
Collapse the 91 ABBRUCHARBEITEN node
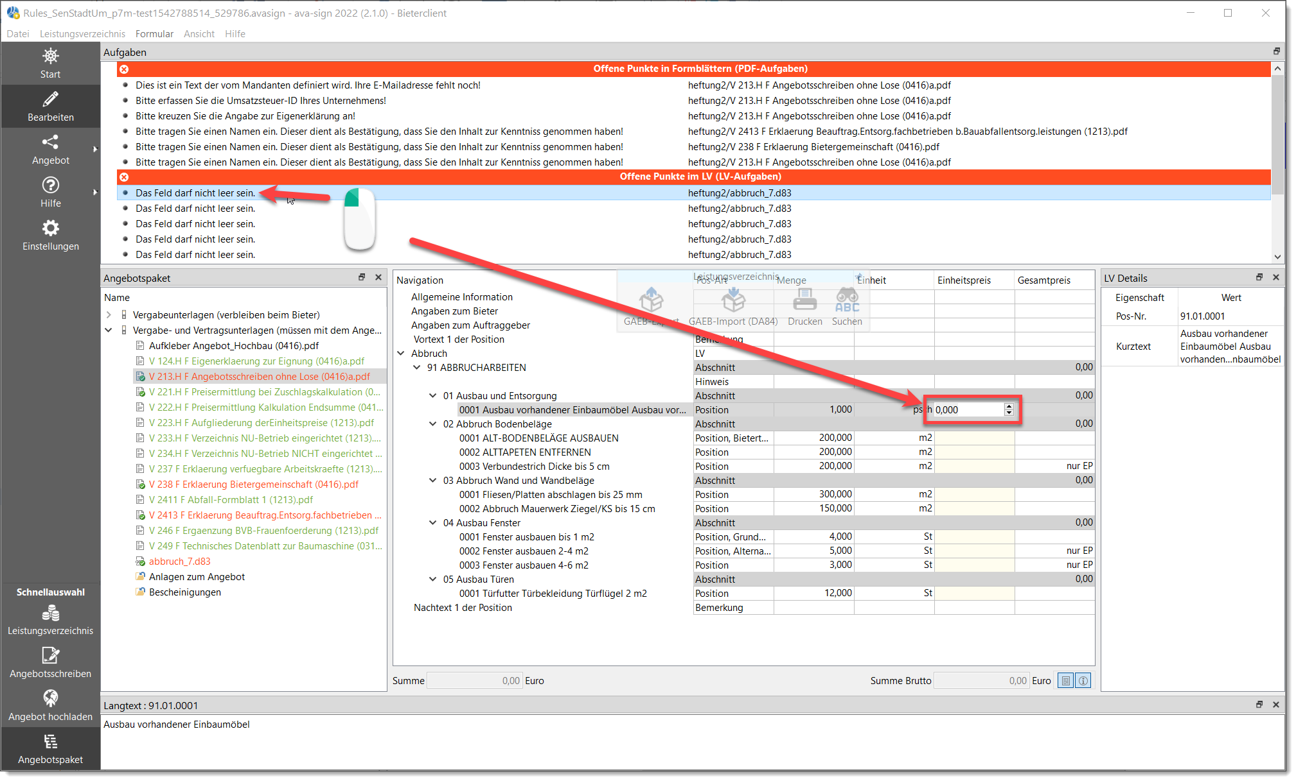coord(416,368)
